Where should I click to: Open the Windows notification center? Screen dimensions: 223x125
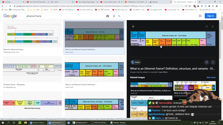pos(219,123)
